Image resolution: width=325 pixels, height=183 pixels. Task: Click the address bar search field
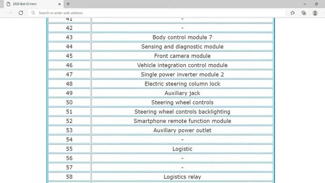(x=157, y=13)
